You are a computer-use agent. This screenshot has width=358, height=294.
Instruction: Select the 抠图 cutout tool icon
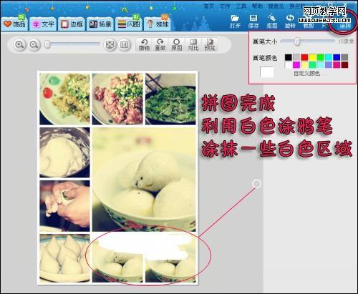(271, 21)
